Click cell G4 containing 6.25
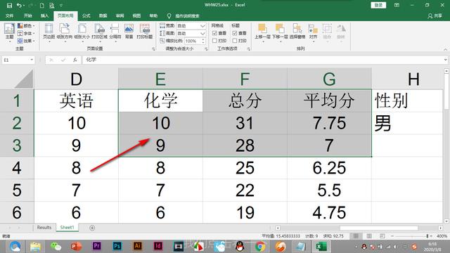 [329, 168]
